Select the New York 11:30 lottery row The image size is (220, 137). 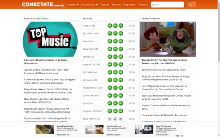109,119
